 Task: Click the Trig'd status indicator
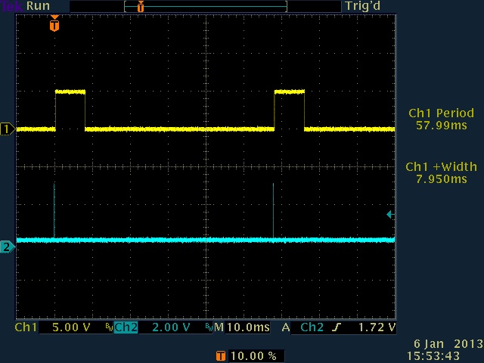[x=363, y=6]
